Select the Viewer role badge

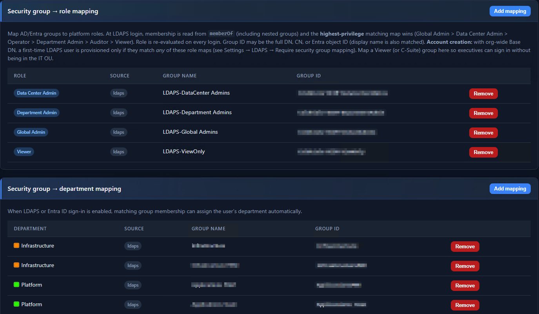(x=24, y=152)
